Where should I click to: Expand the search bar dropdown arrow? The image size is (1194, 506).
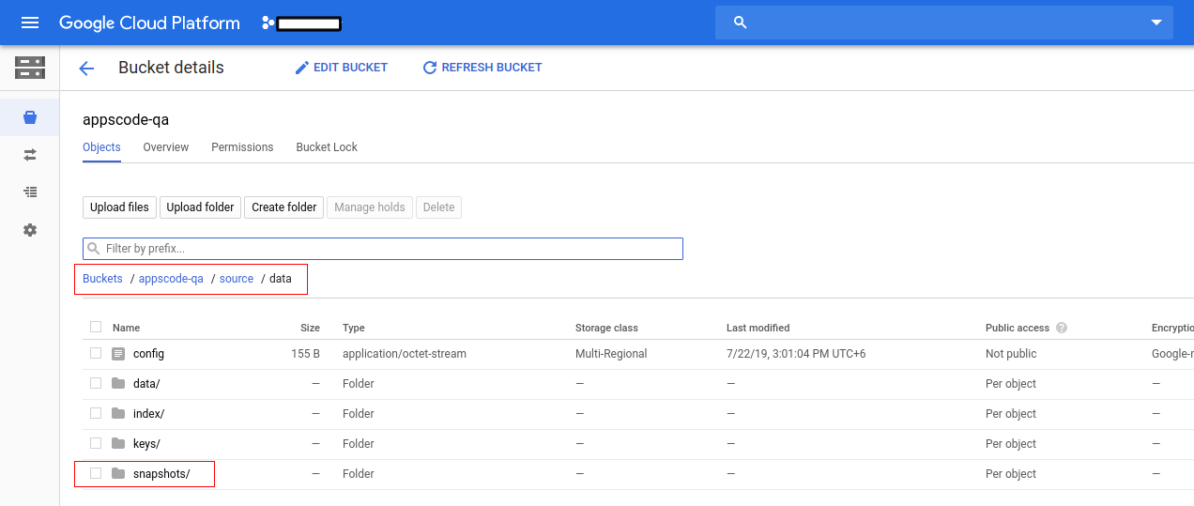tap(1156, 23)
